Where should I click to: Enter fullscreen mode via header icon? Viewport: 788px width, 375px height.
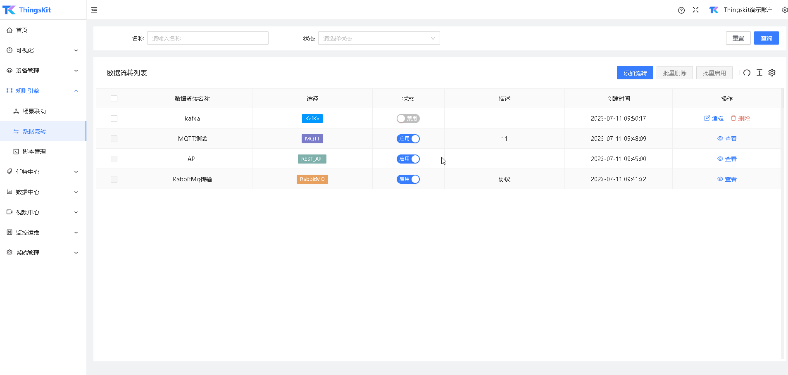pos(695,10)
